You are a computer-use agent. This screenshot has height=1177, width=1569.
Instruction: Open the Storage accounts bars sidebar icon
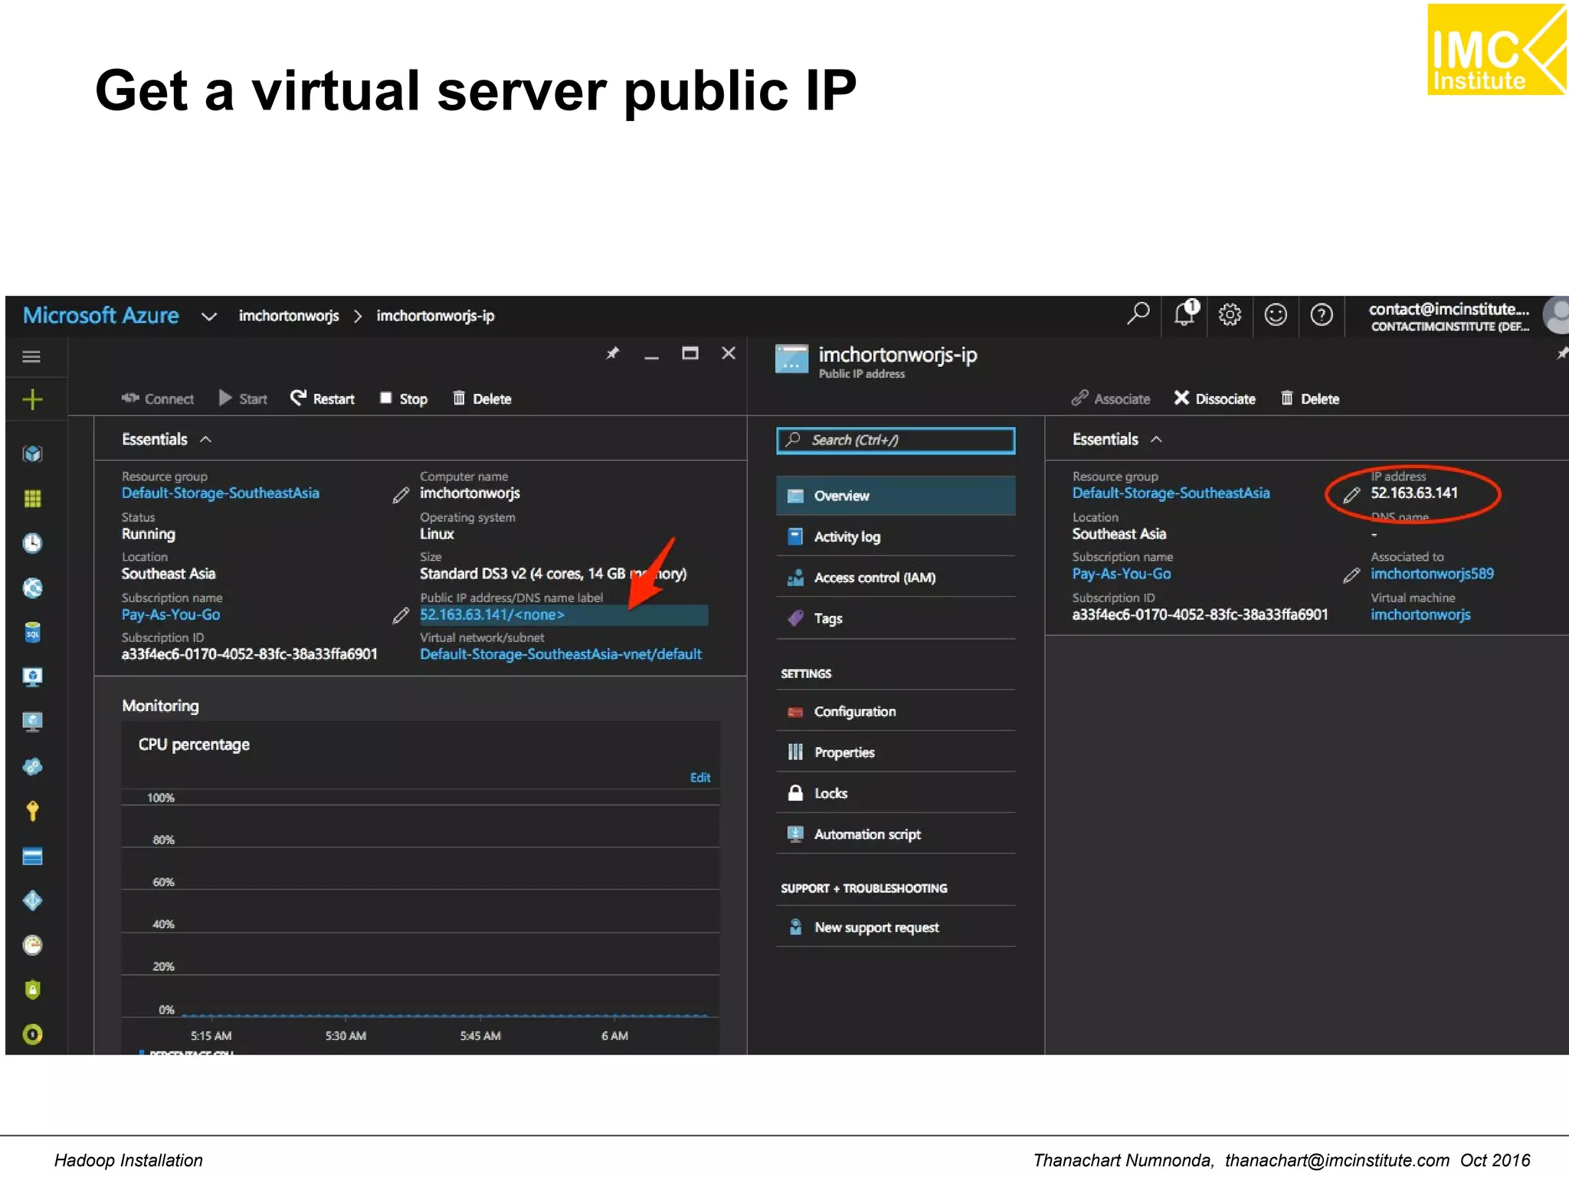[x=32, y=856]
